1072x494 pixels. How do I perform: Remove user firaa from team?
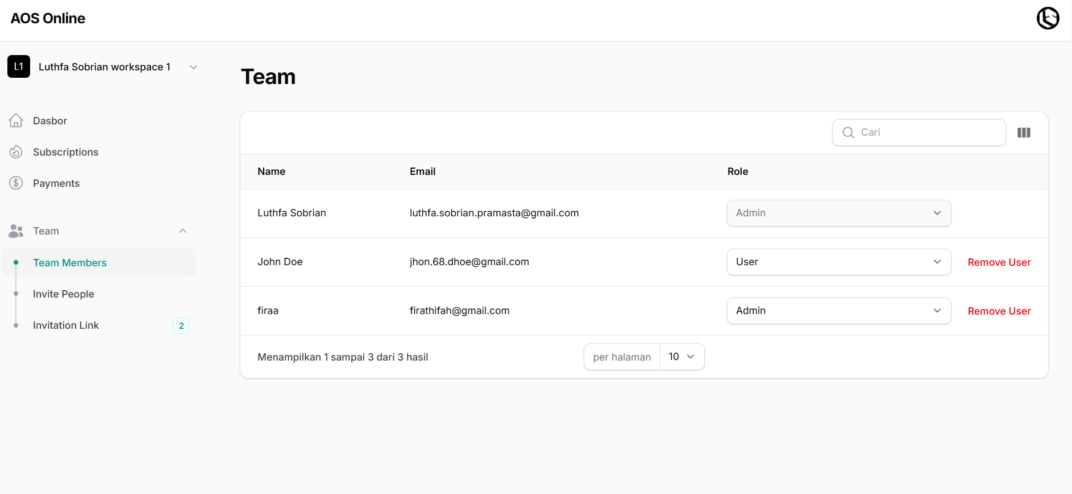[999, 311]
